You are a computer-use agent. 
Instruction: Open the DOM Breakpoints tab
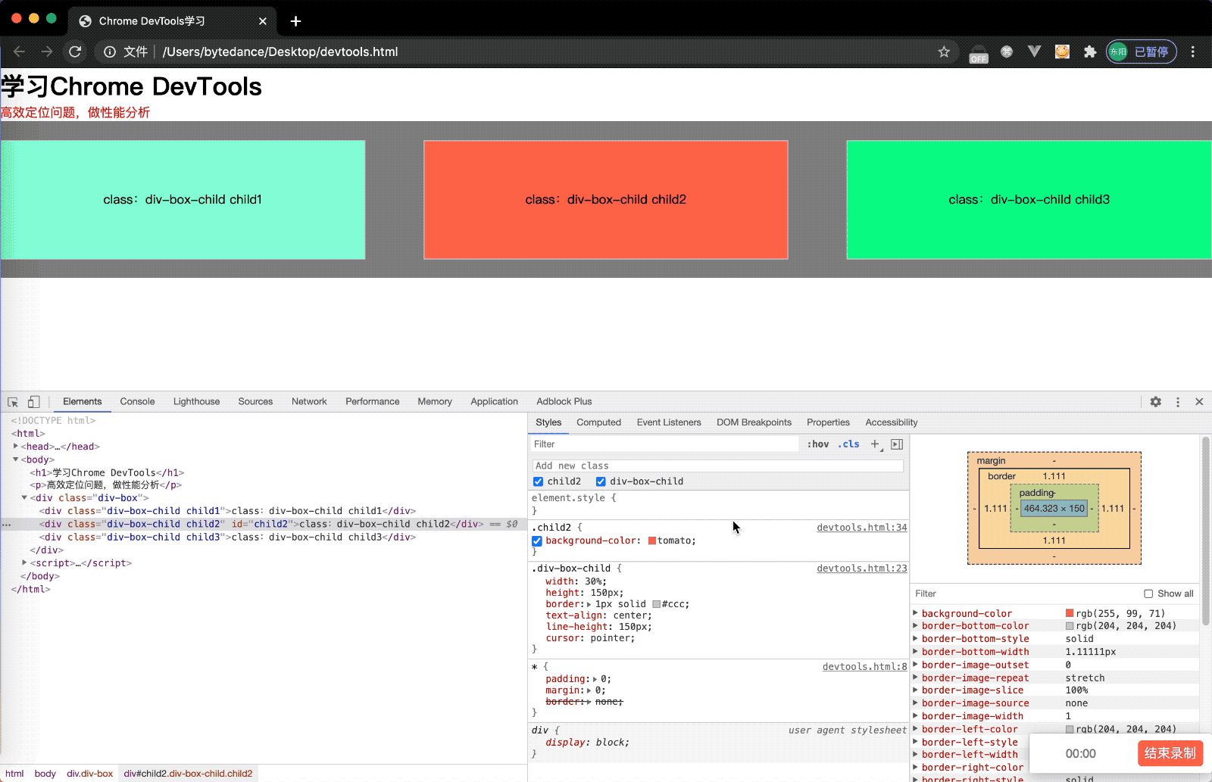tap(754, 422)
